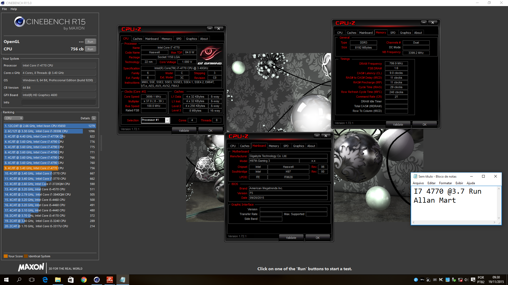Click the clock showing 09:30

(x=496, y=278)
